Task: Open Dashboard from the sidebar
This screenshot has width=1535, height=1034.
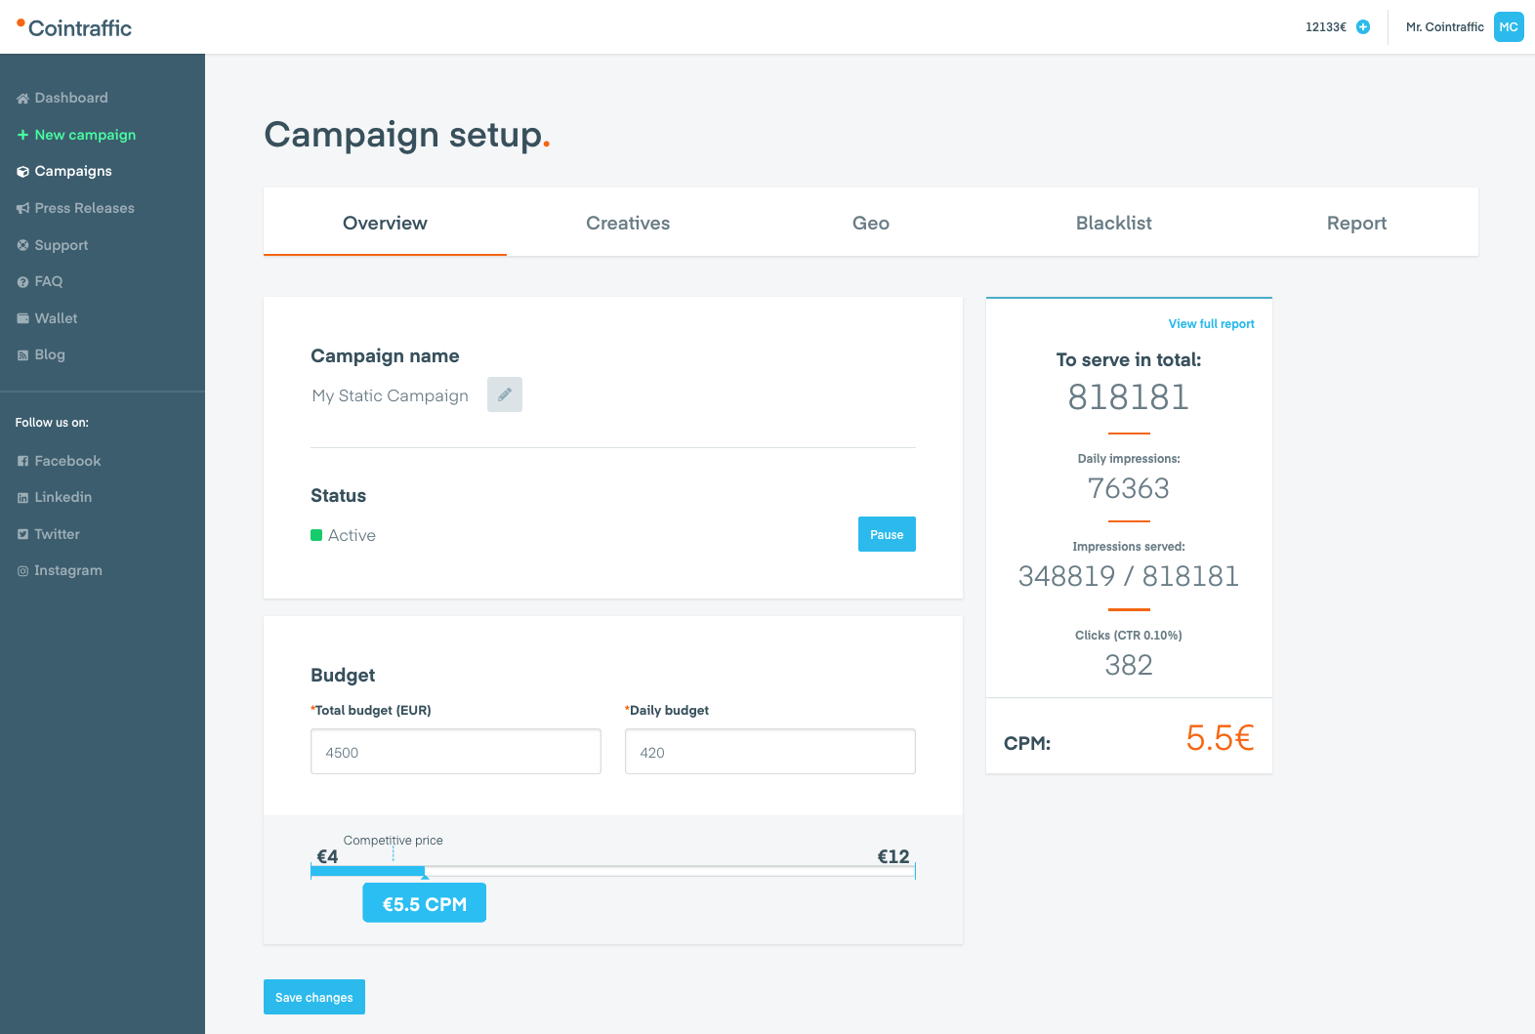Action: [71, 98]
